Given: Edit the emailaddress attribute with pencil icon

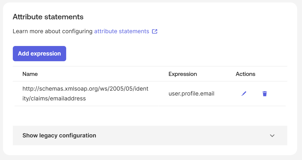Looking at the screenshot, I should point(244,94).
